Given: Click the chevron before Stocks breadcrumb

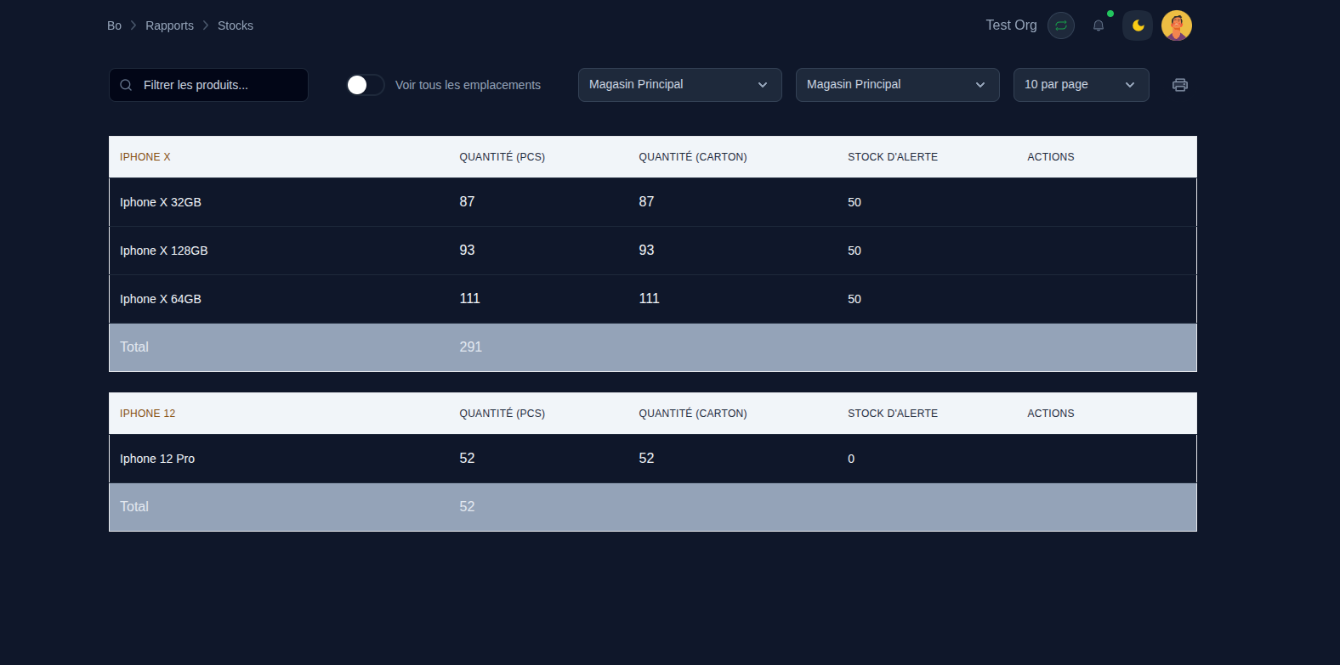Looking at the screenshot, I should pos(206,25).
